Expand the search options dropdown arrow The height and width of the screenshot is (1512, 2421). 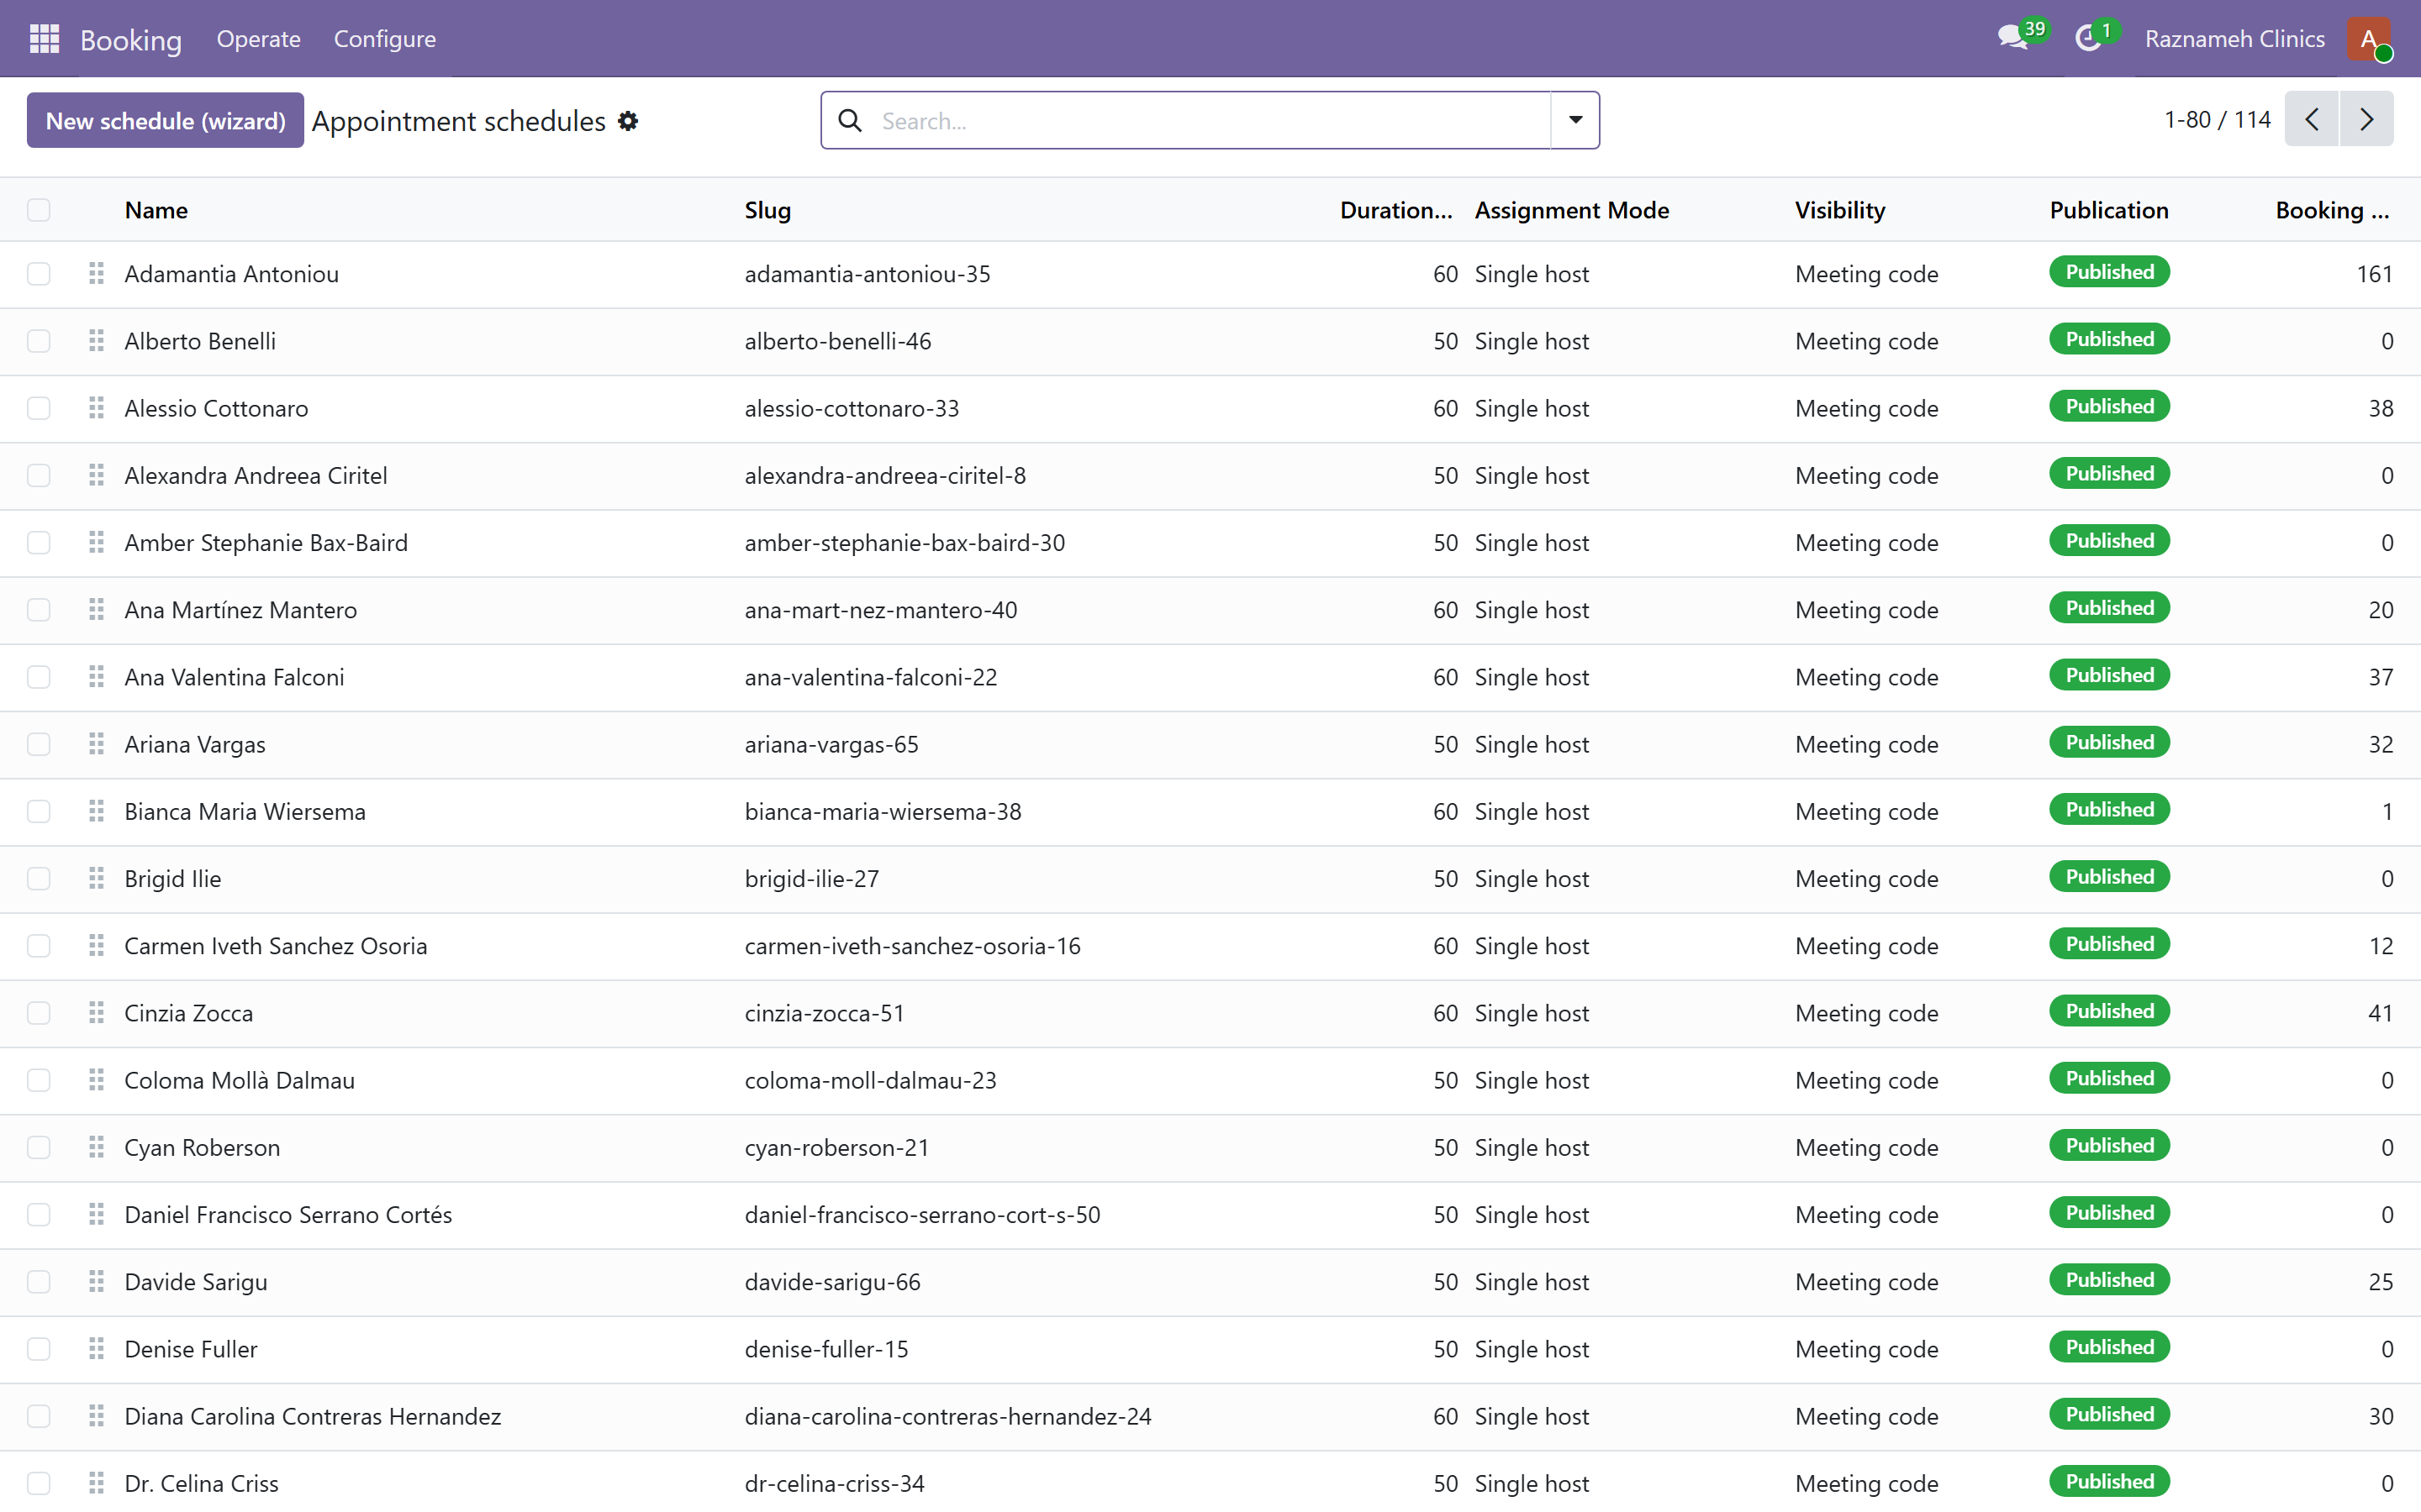tap(1574, 120)
